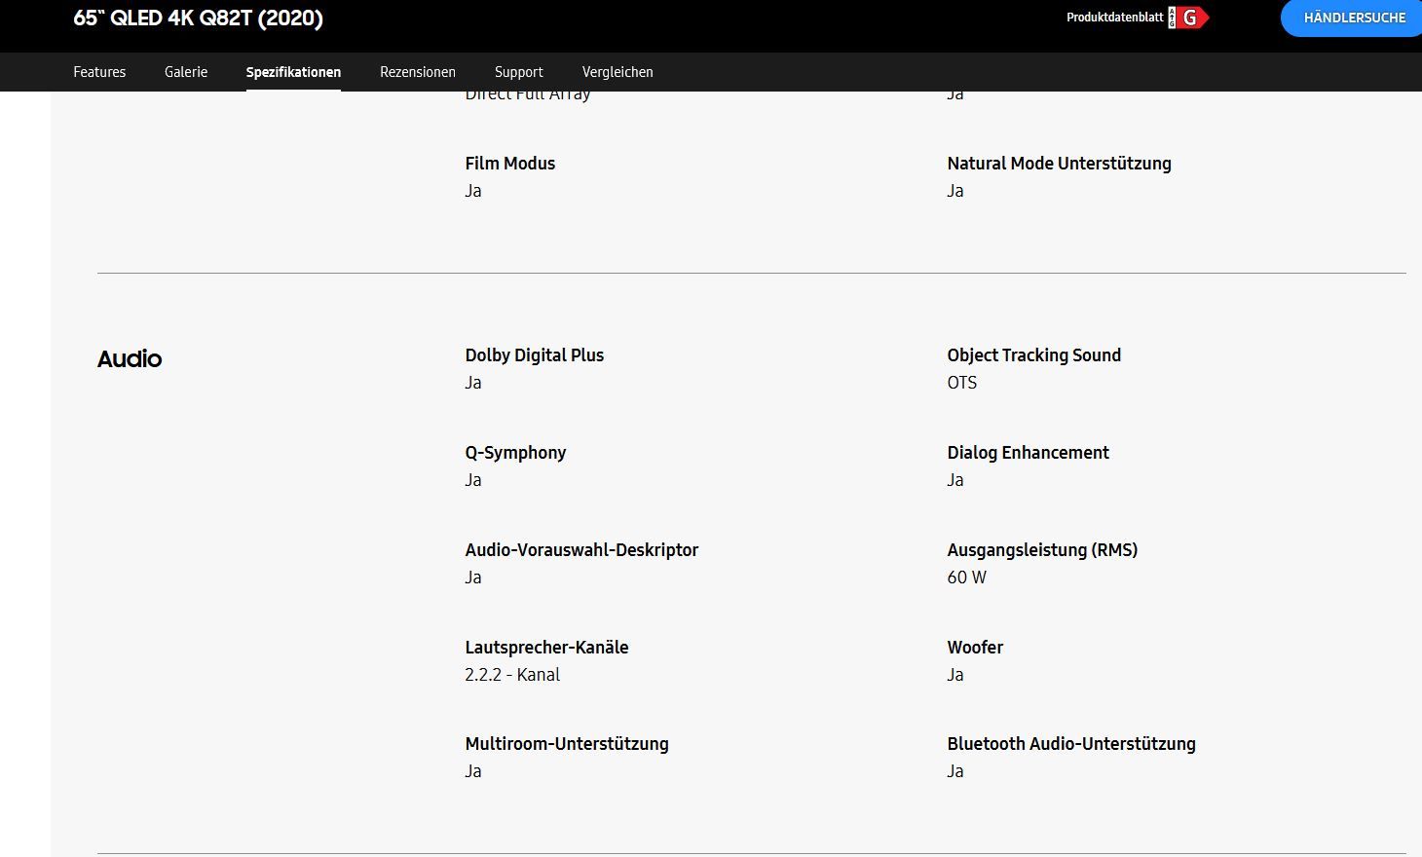Click the Händlersuche button

[1354, 18]
